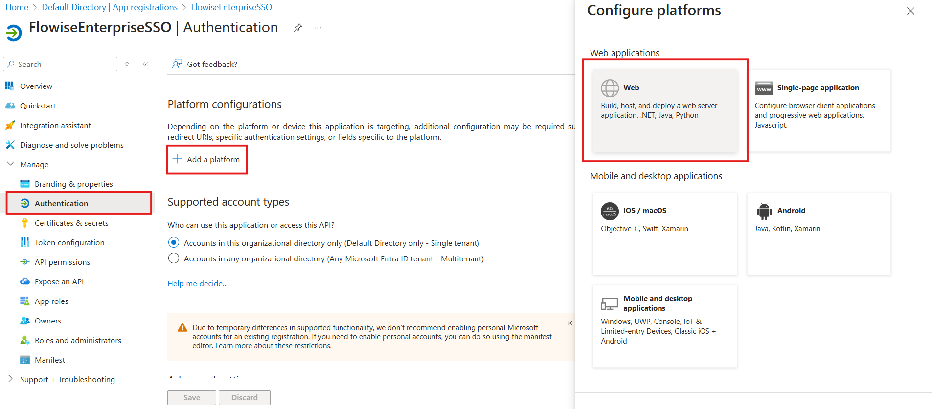
Task: Open Certificates & secrets menu item
Action: pyautogui.click(x=71, y=223)
